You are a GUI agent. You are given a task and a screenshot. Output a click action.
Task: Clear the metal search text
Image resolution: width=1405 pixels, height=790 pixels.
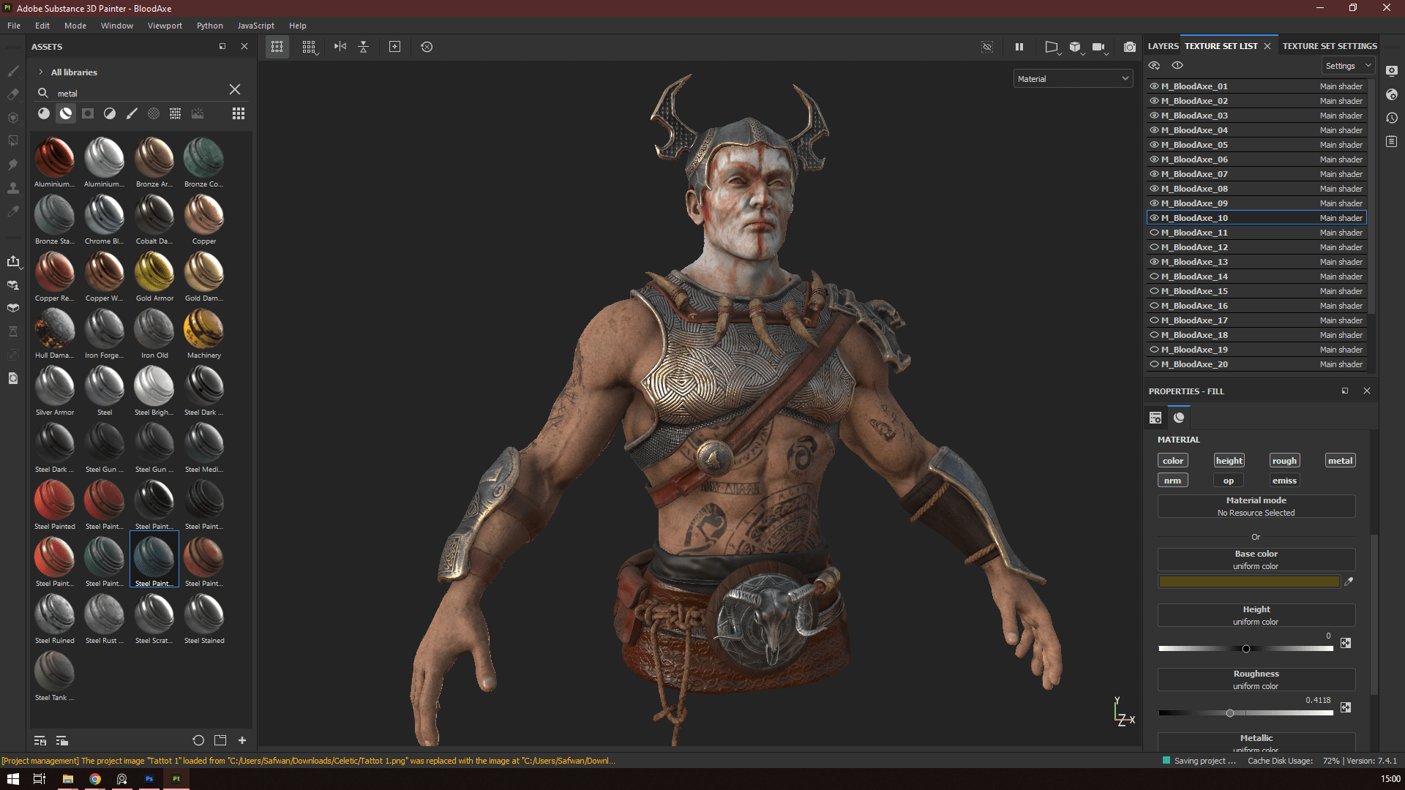pyautogui.click(x=235, y=89)
